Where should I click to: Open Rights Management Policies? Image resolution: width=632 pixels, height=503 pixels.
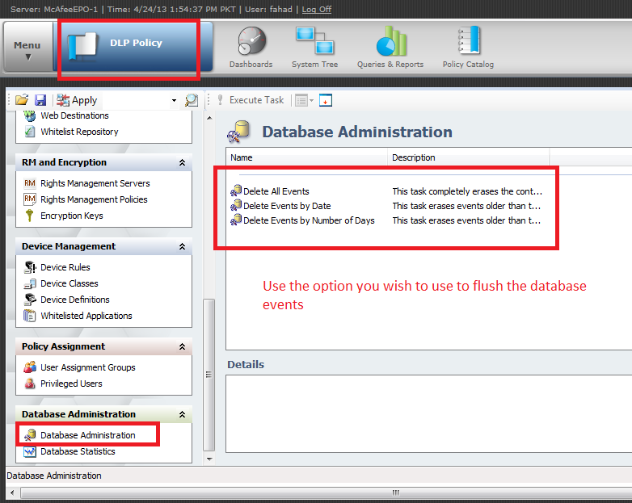[94, 199]
